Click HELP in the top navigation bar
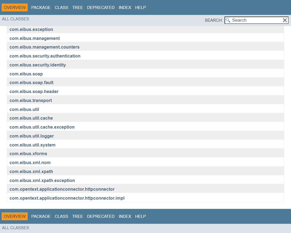The image size is (291, 233). (x=140, y=8)
